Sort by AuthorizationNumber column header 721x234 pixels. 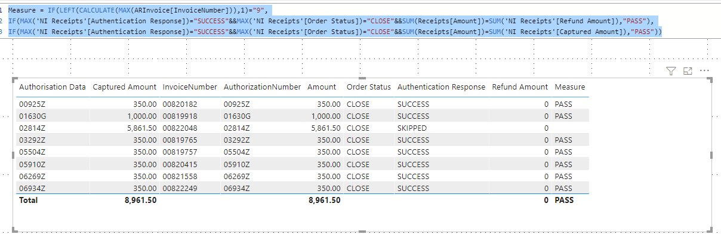262,87
